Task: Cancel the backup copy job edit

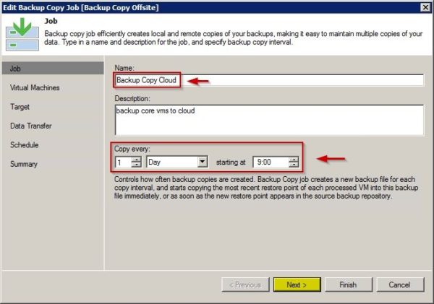Action: pos(400,285)
